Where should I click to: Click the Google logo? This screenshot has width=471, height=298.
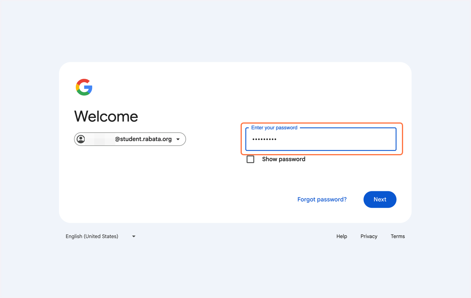point(84,87)
